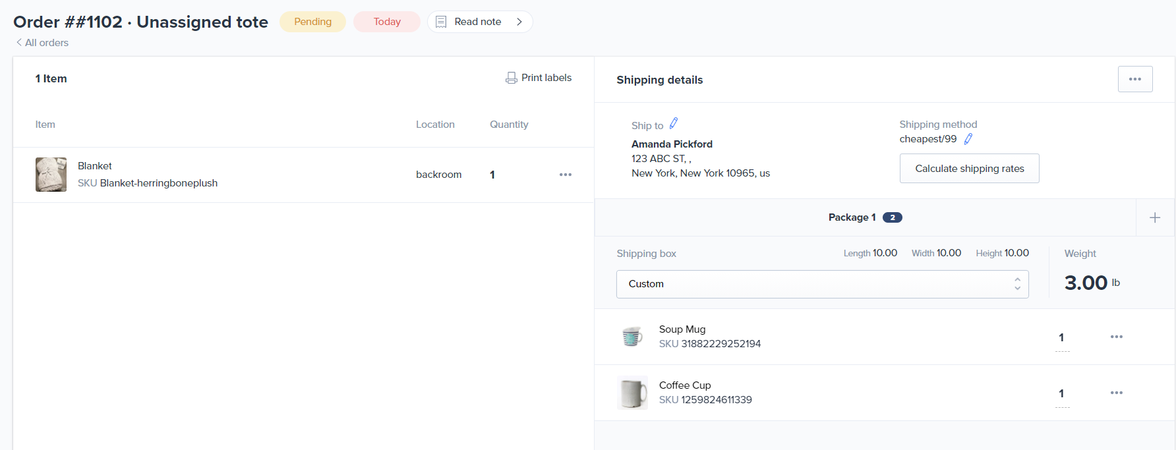Image resolution: width=1176 pixels, height=450 pixels.
Task: Open Soup Mug more options menu
Action: tap(1115, 337)
